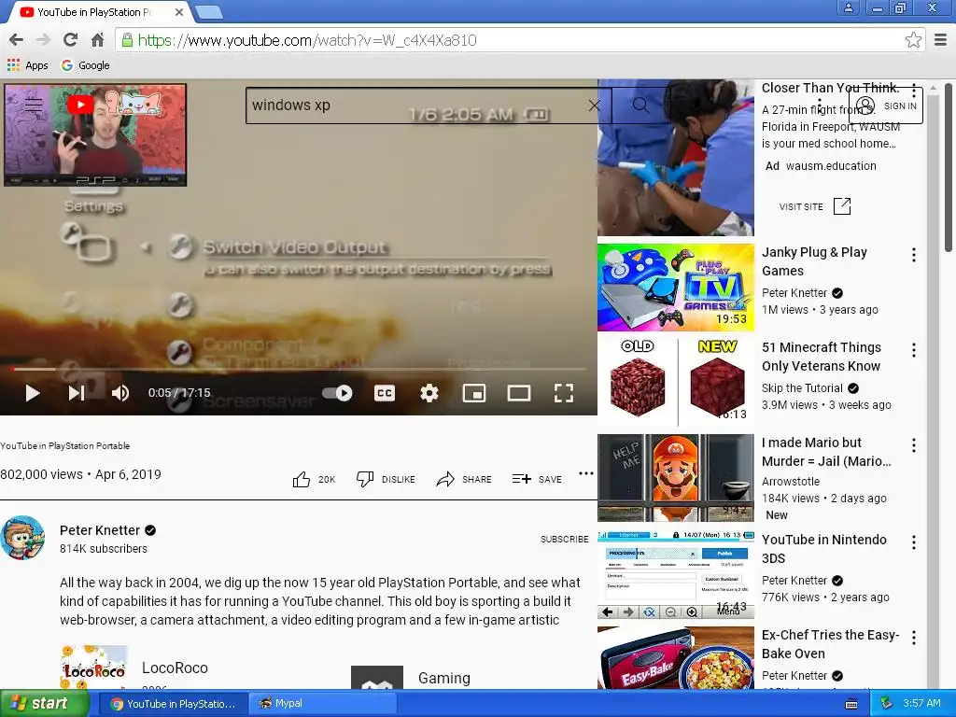Click the browser Forward arrow

coord(43,40)
